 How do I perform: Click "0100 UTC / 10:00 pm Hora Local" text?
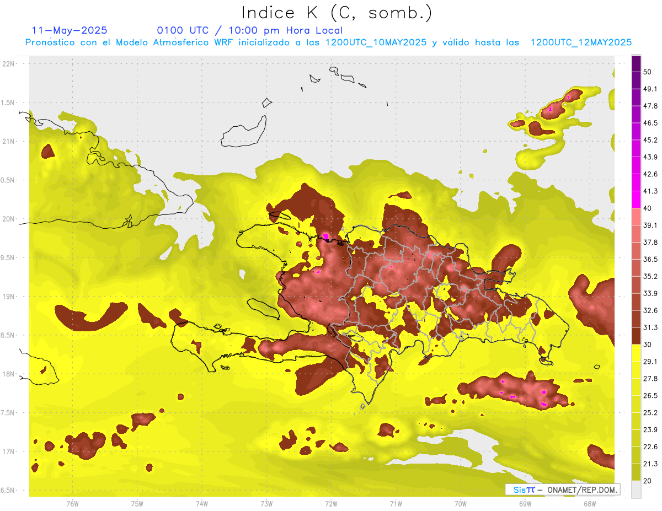point(249,30)
